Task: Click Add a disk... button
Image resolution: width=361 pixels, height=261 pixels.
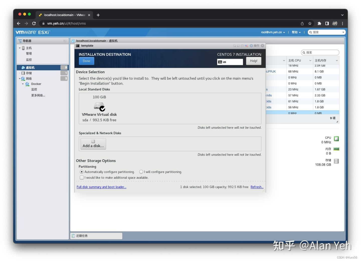Action: click(x=93, y=144)
